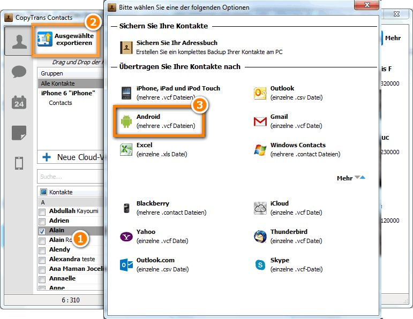Open the Contacts sidebar icon

click(19, 42)
